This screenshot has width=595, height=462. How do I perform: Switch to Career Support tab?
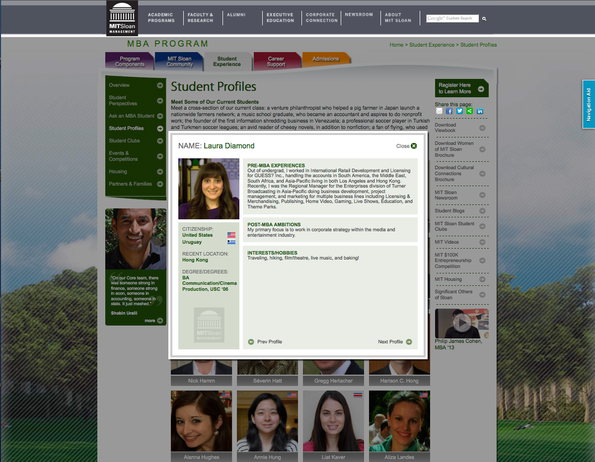coord(276,62)
